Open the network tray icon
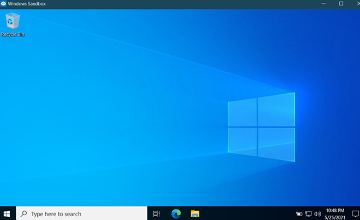 [308, 214]
